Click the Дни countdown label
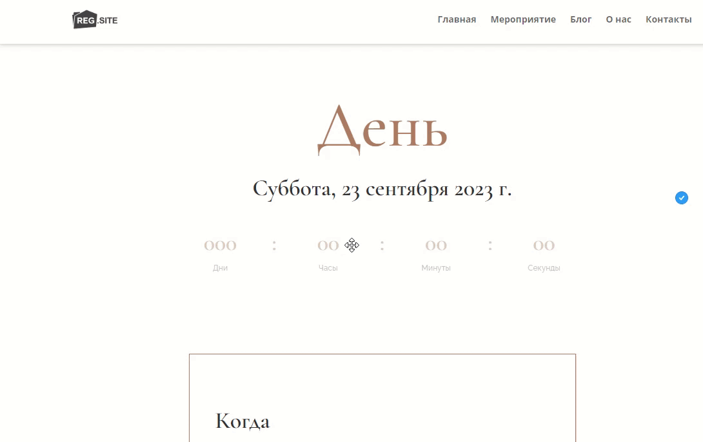The image size is (703, 442). click(220, 268)
